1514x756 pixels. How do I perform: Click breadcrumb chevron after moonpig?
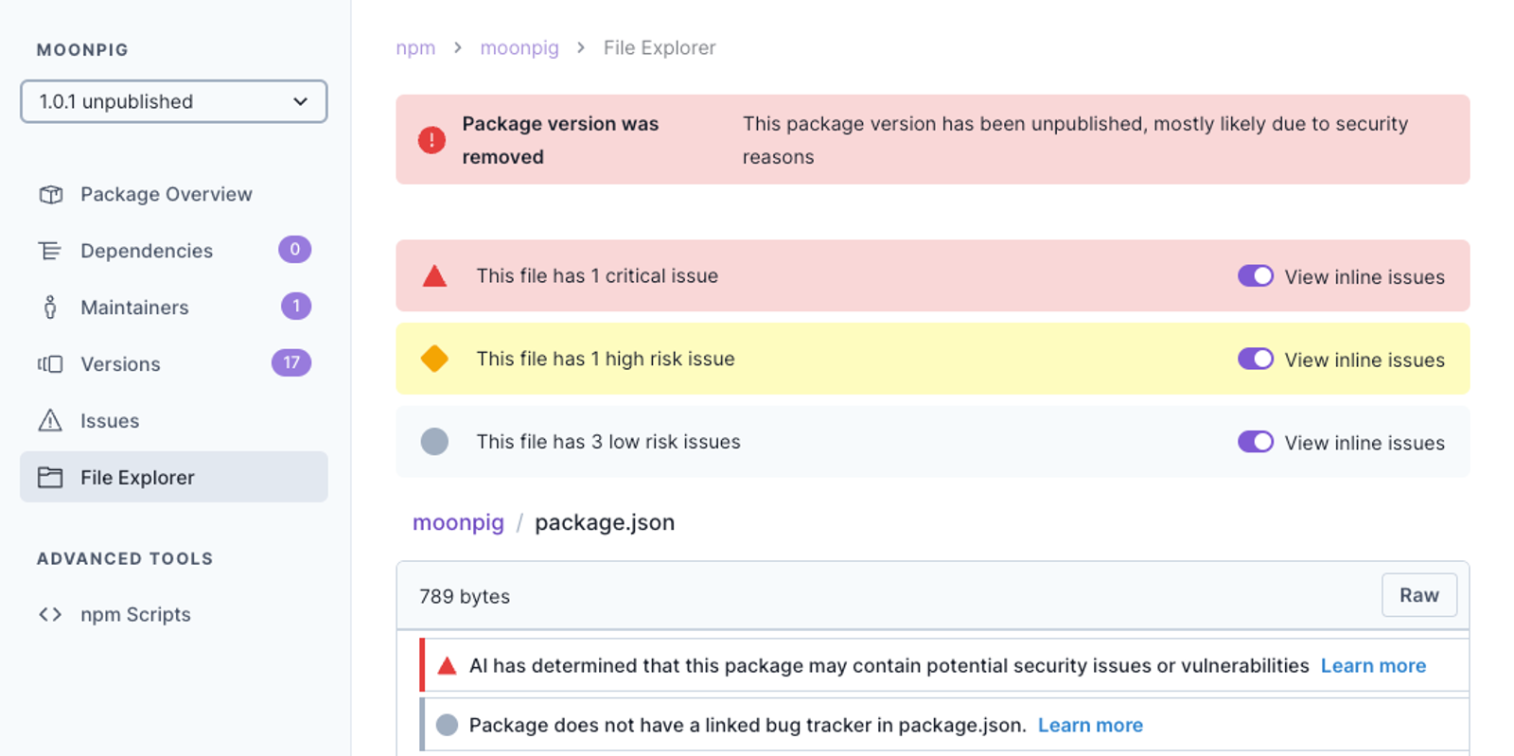[581, 47]
